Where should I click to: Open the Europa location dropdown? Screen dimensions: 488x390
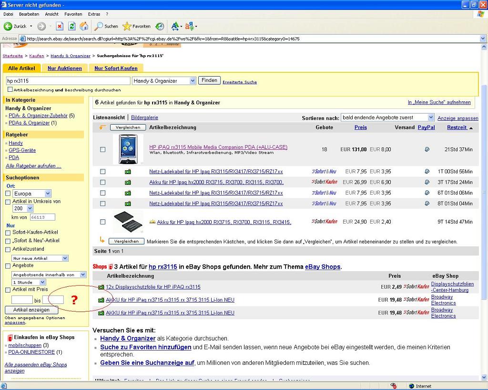pos(32,194)
